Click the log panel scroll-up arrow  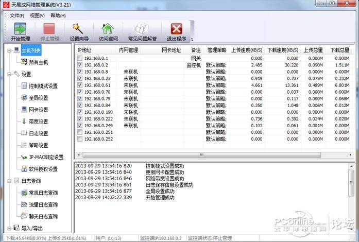(x=351, y=166)
